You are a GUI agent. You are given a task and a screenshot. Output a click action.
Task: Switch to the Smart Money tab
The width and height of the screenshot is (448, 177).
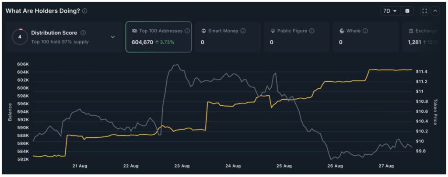tap(227, 37)
